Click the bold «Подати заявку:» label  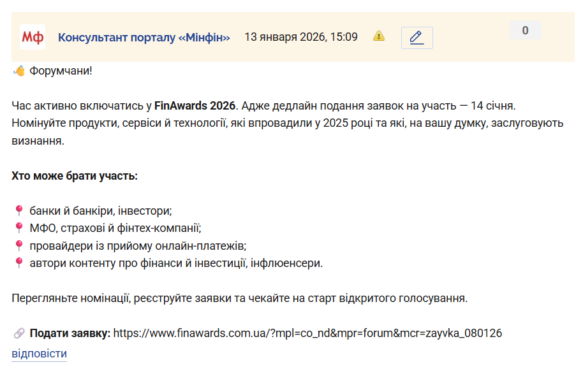pos(70,333)
